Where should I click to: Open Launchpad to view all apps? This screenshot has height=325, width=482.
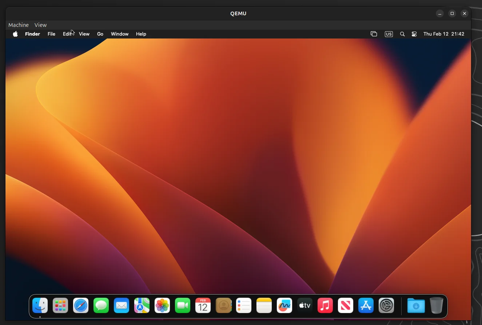(x=60, y=306)
